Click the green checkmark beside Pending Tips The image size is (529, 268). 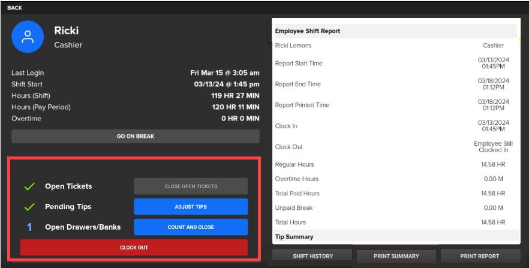coord(29,207)
